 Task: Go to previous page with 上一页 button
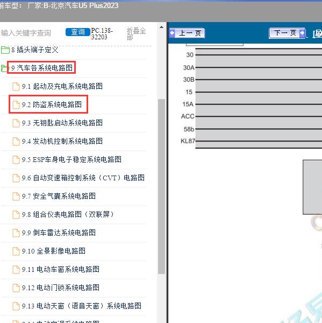(x=187, y=33)
